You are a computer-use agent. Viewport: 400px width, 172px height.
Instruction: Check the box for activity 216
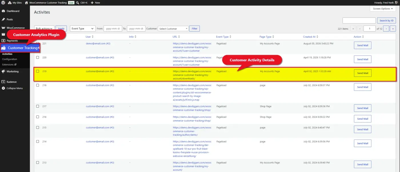37,117
